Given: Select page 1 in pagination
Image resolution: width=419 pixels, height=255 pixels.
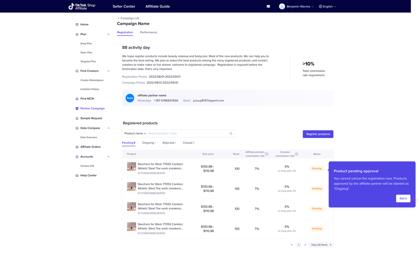Looking at the screenshot, I should pyautogui.click(x=299, y=245).
